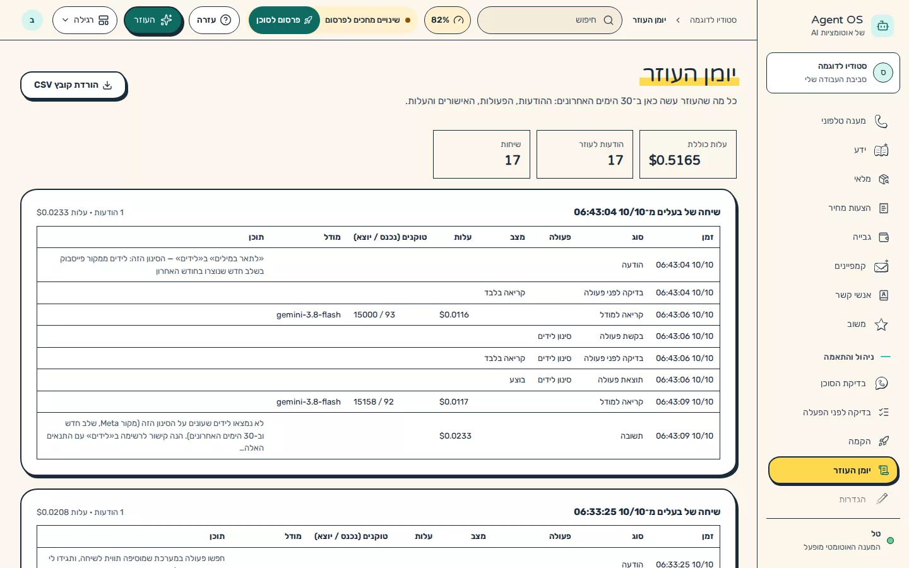
Task: Click the פרסום לסוכן publish button
Action: tap(284, 20)
